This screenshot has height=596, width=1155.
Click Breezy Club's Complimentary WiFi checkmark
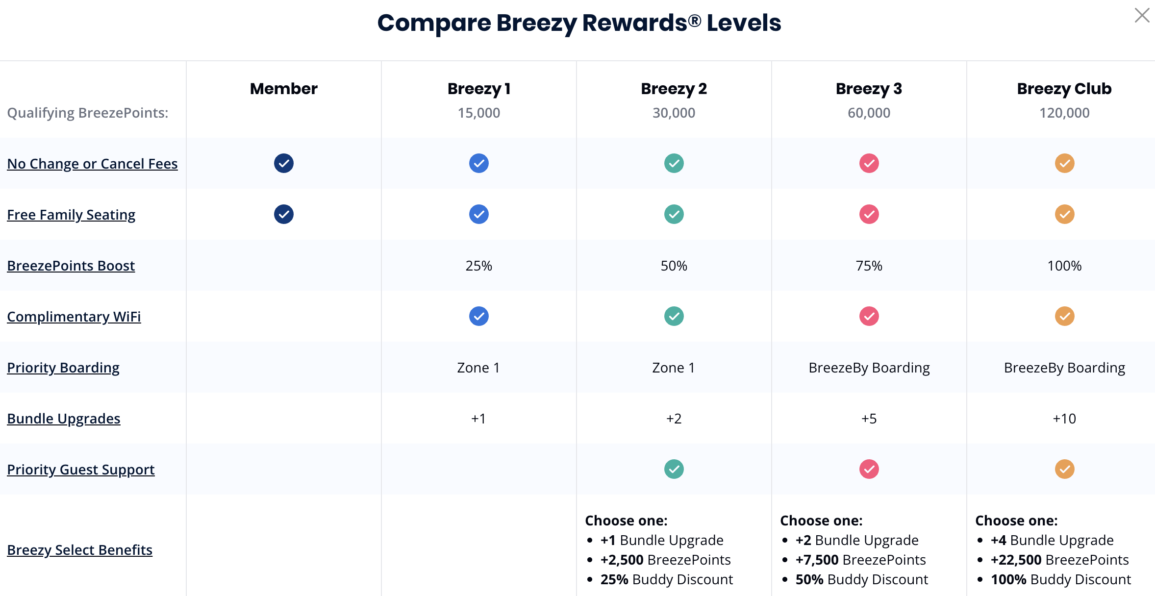[x=1064, y=316]
